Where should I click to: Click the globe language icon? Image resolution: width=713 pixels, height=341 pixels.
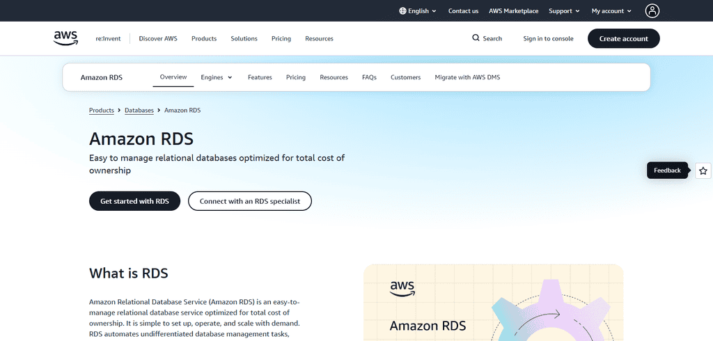tap(402, 11)
